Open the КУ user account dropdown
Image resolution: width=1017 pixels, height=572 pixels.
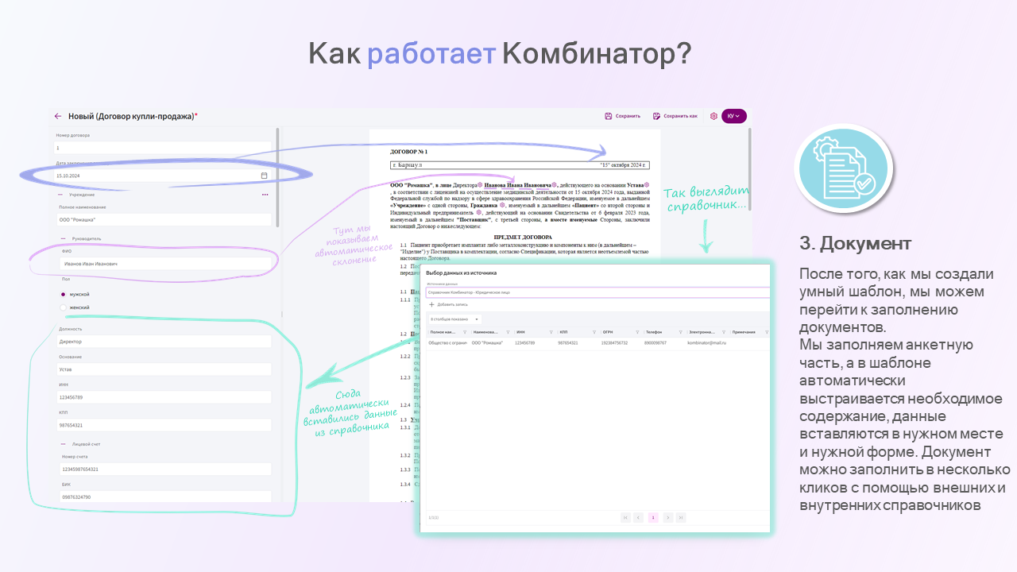pos(732,115)
